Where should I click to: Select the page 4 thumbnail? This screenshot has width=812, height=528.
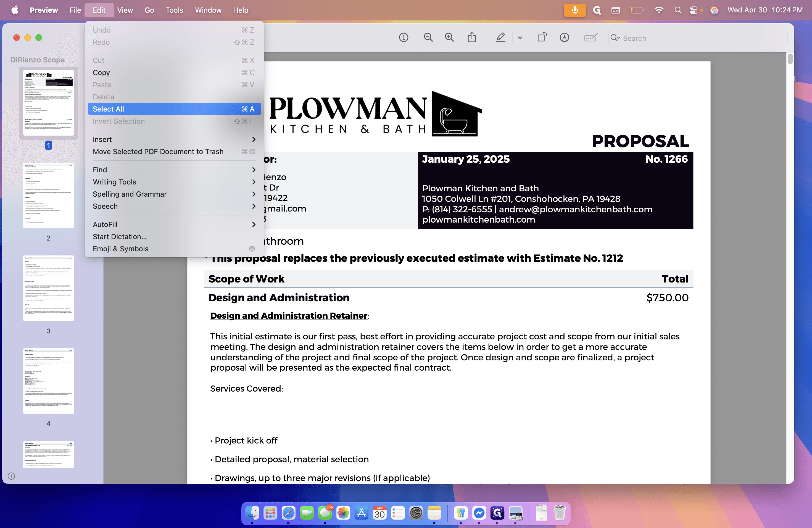click(x=48, y=381)
